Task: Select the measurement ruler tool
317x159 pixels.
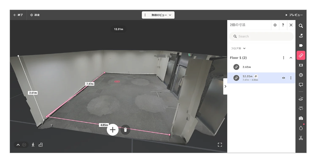Action: point(301,55)
